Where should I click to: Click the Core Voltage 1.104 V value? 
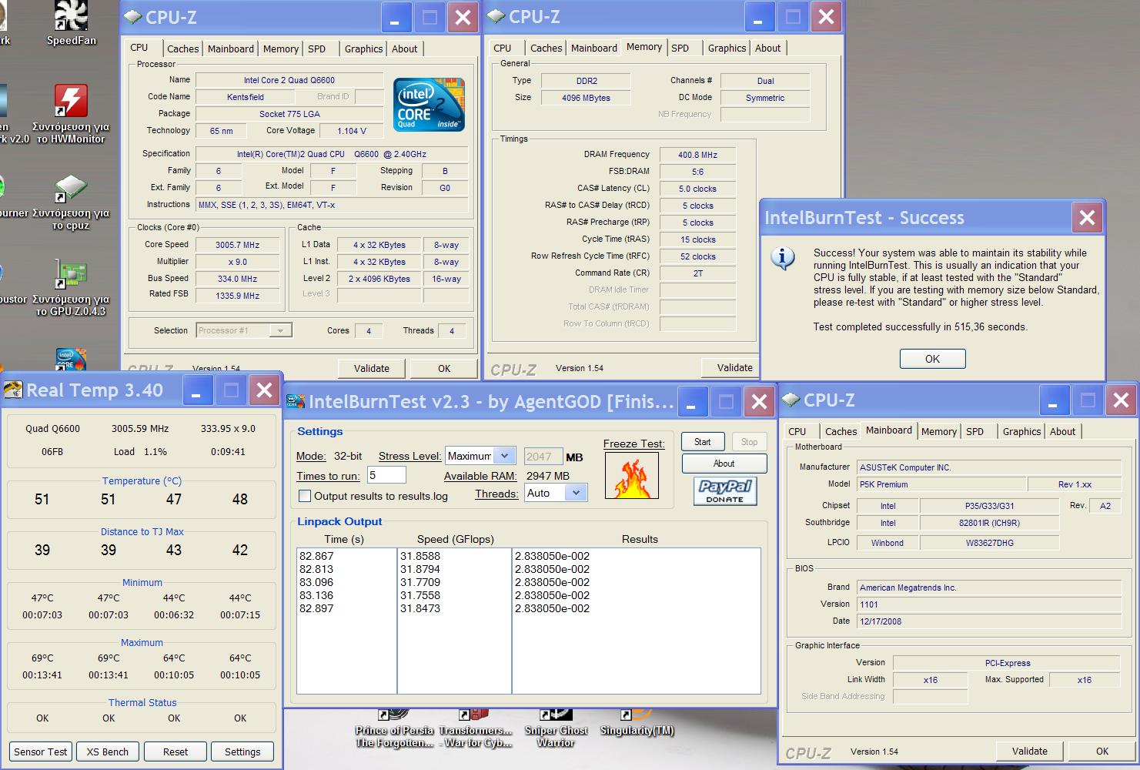[352, 131]
